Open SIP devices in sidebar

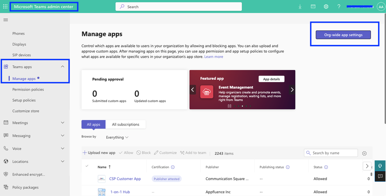(x=22, y=55)
